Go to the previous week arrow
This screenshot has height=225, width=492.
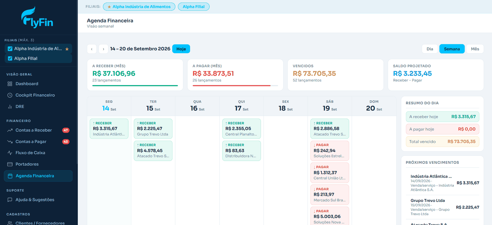point(92,49)
